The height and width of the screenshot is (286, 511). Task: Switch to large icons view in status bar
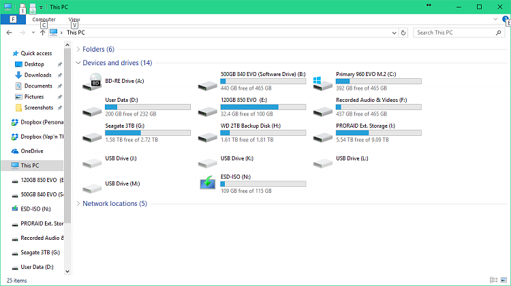pyautogui.click(x=504, y=280)
